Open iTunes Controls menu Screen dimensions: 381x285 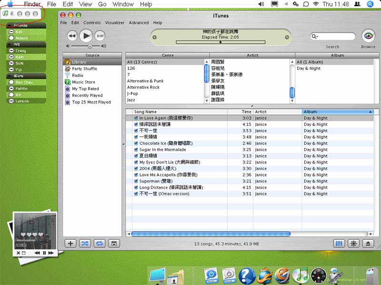coord(92,22)
